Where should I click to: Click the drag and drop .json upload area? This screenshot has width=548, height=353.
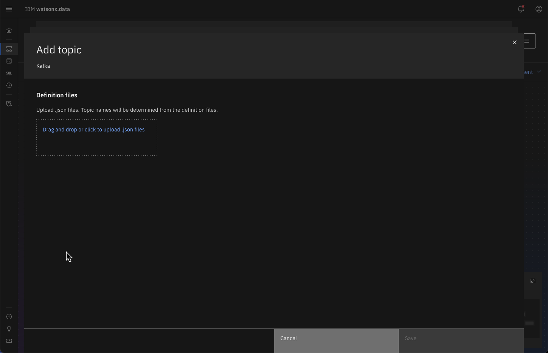point(97,137)
